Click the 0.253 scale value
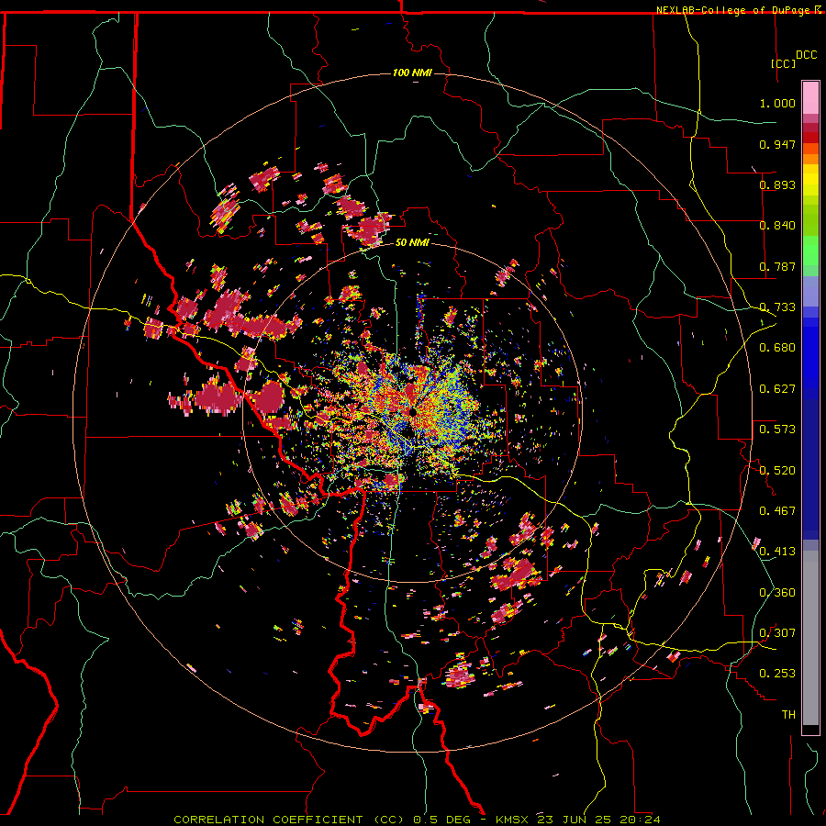Viewport: 826px width, 826px height. tap(777, 674)
